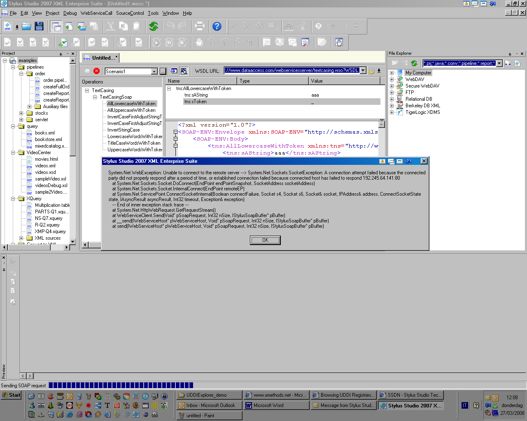Collapse the VideoCenter folder
527x421 pixels.
pos(13,153)
